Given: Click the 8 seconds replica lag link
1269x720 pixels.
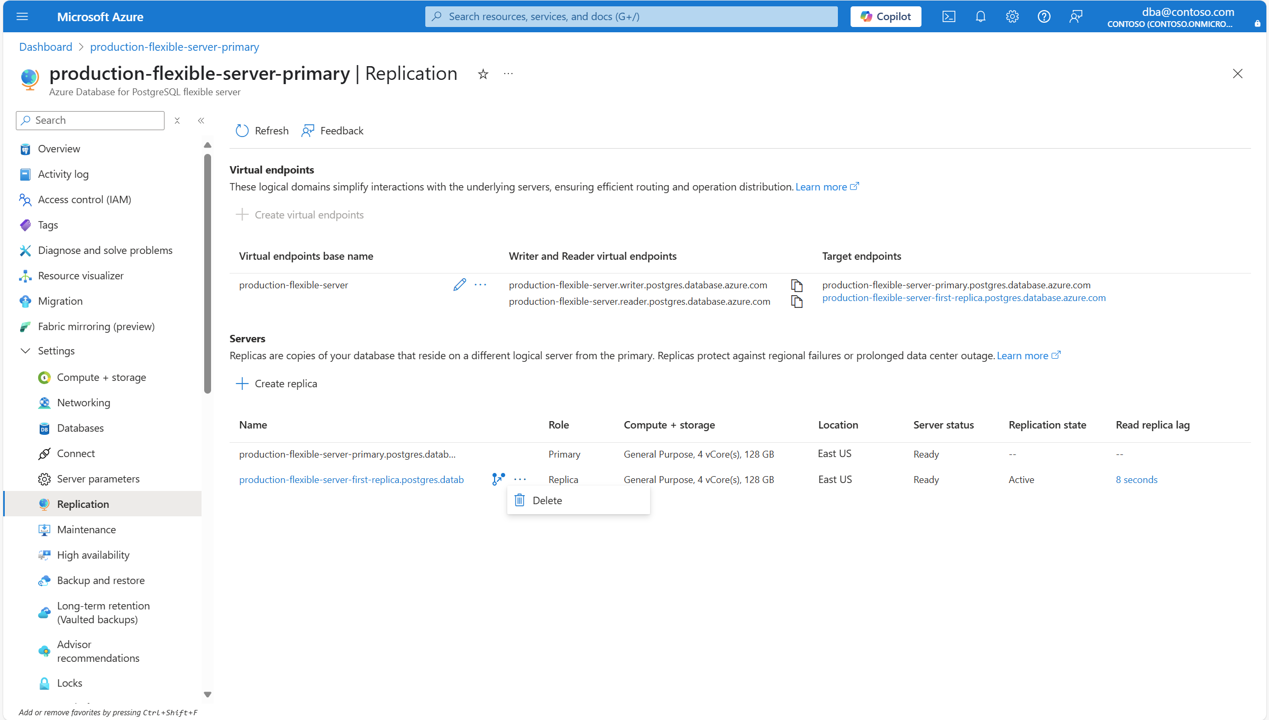Looking at the screenshot, I should 1136,479.
